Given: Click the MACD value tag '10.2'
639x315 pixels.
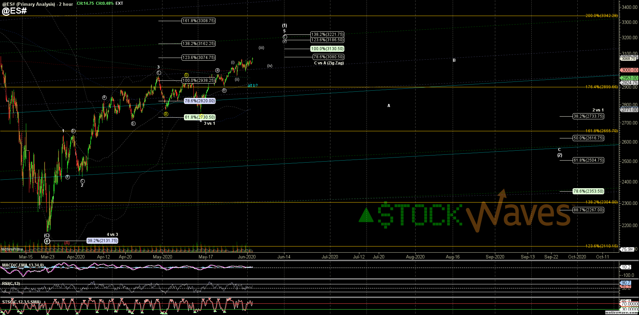Looking at the screenshot, I should 626,267.
